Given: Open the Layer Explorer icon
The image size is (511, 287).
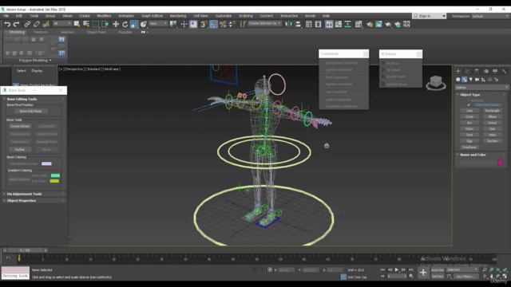Looking at the screenshot, I should (x=318, y=24).
